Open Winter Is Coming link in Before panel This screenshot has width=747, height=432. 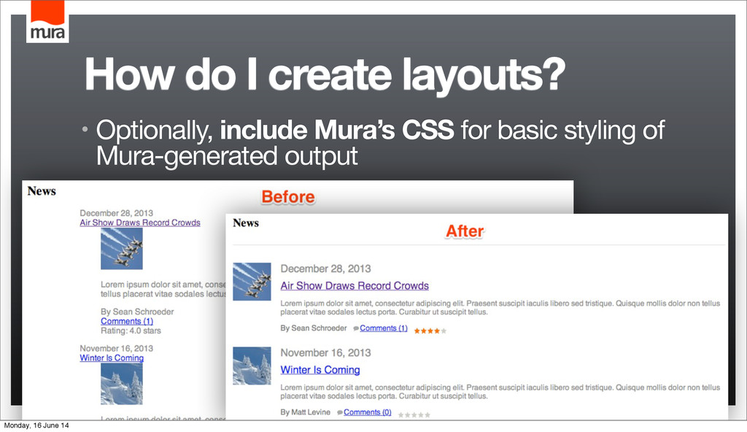(x=112, y=358)
